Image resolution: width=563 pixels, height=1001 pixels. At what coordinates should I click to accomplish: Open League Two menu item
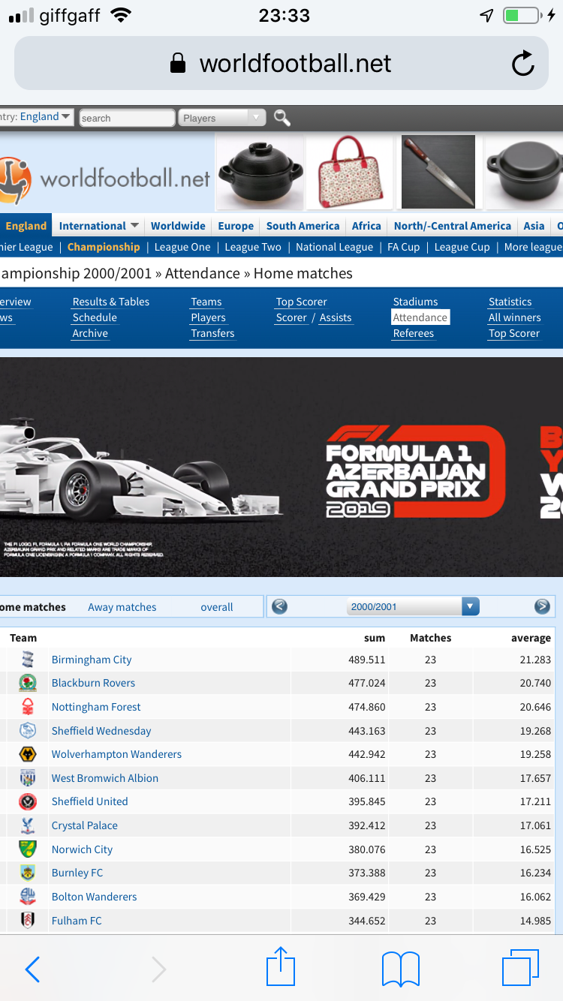pyautogui.click(x=253, y=247)
